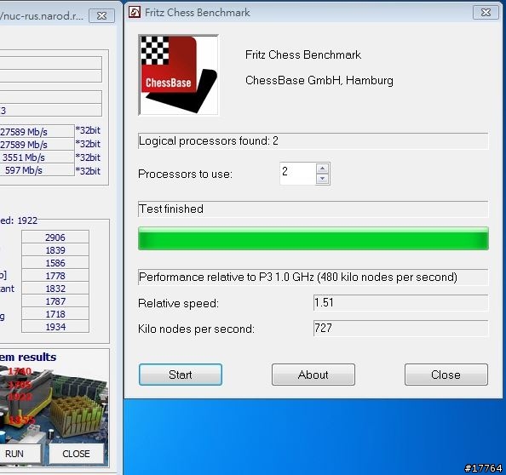Decrease processors to use with down arrow
The height and width of the screenshot is (475, 506).
[x=322, y=178]
